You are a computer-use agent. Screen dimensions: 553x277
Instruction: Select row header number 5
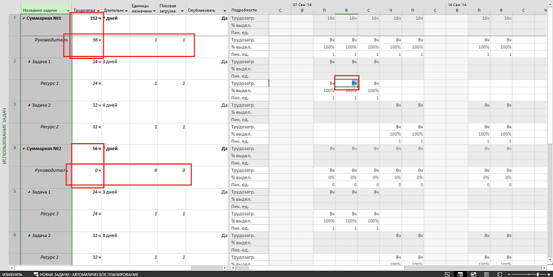[x=15, y=199]
